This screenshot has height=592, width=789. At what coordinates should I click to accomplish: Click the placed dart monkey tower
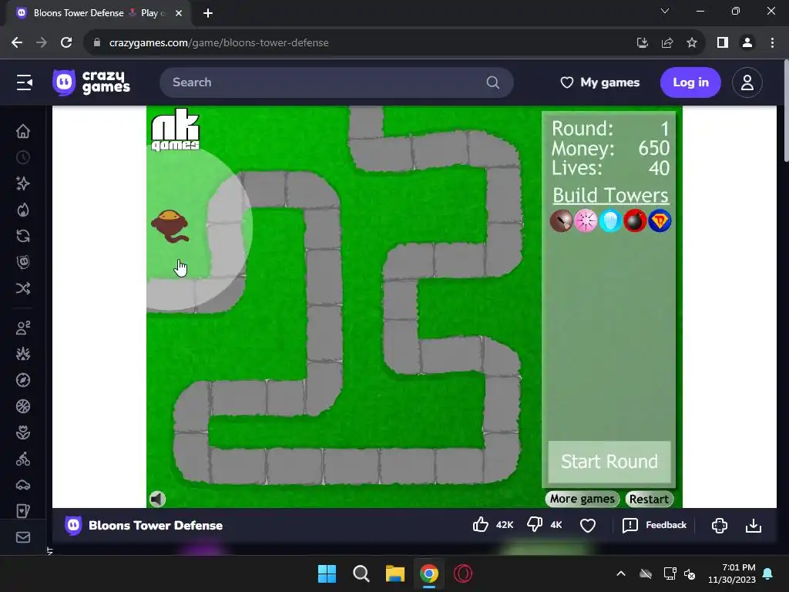tap(170, 226)
